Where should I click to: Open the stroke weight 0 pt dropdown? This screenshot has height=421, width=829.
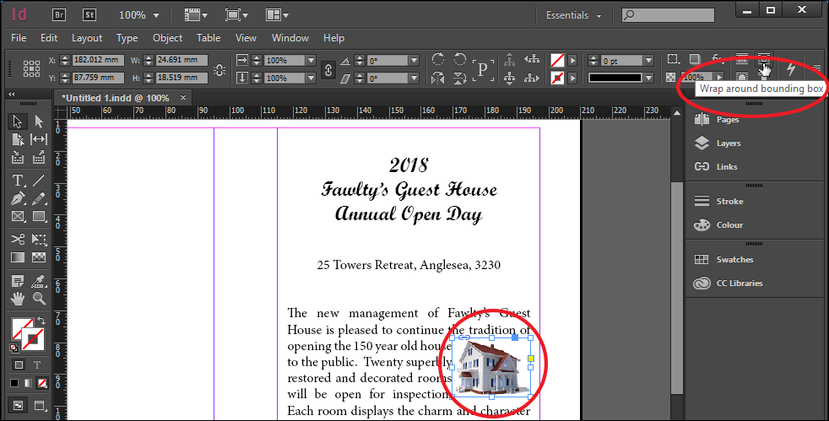(x=648, y=60)
